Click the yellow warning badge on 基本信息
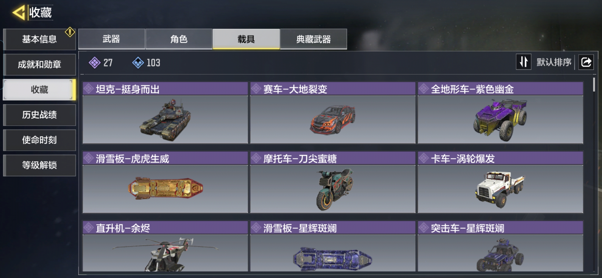 click(x=70, y=32)
